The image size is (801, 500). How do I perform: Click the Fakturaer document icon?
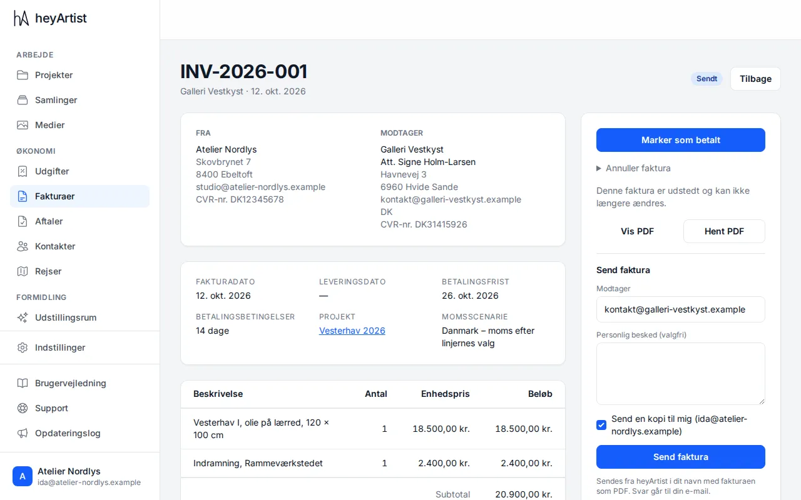pos(23,196)
